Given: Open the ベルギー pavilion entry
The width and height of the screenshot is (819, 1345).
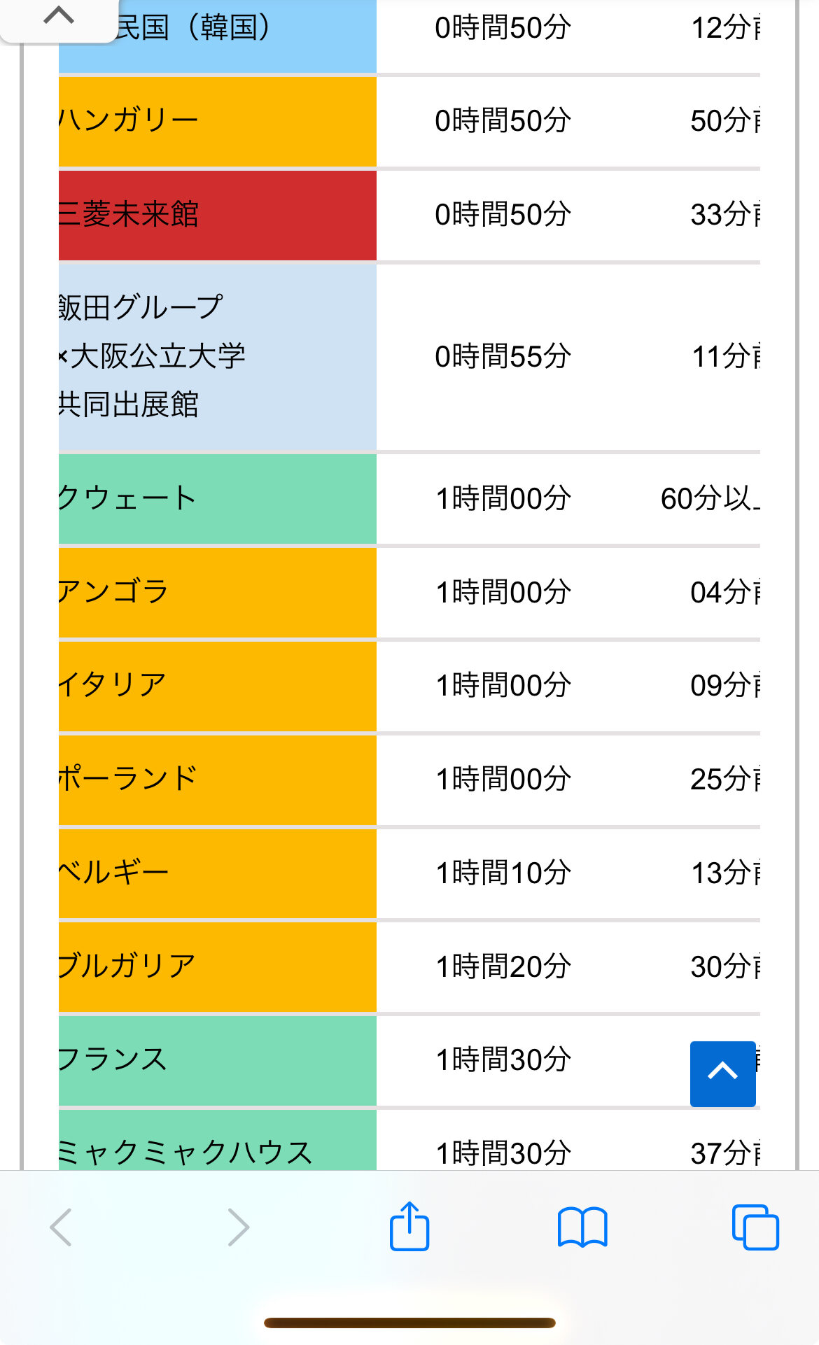Looking at the screenshot, I should tap(217, 873).
